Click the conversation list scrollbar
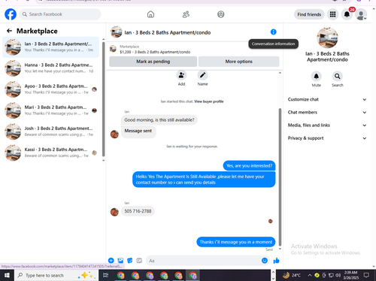Viewport: 376px width, 281px height. click(103, 99)
